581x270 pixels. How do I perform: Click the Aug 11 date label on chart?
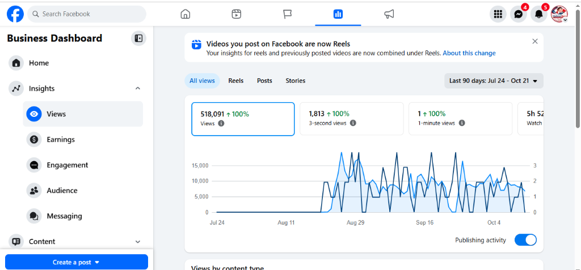286,222
